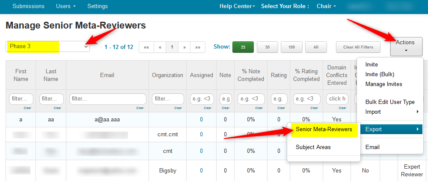Choose Senior Meta-Reviewers export option
Viewport: 428px width, 181px height.
[x=324, y=129]
